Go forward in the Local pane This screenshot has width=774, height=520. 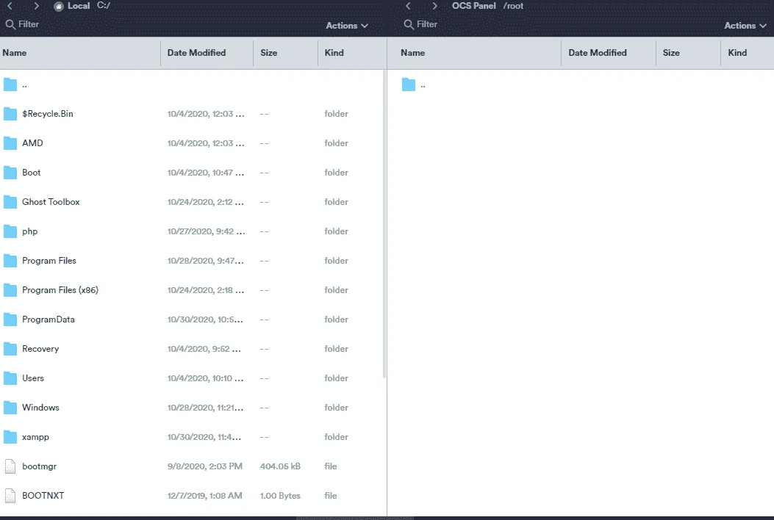click(x=36, y=6)
